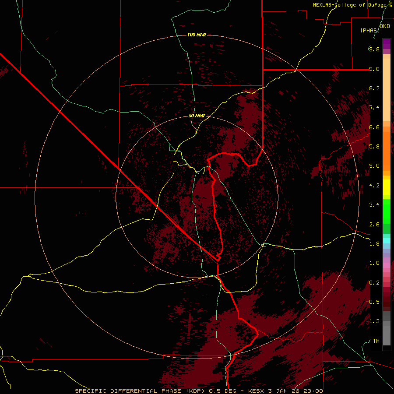394x394 pixels.
Task: Click the -0.5 legend value
Action: point(373,302)
